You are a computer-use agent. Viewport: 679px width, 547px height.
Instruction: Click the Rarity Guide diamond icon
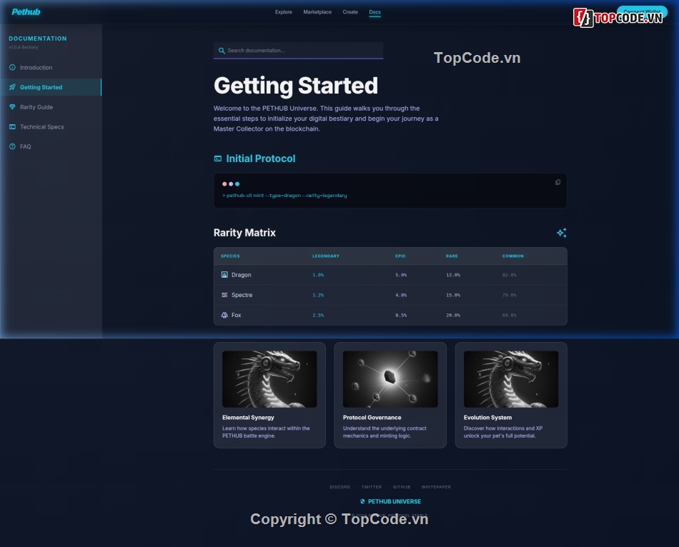click(12, 107)
